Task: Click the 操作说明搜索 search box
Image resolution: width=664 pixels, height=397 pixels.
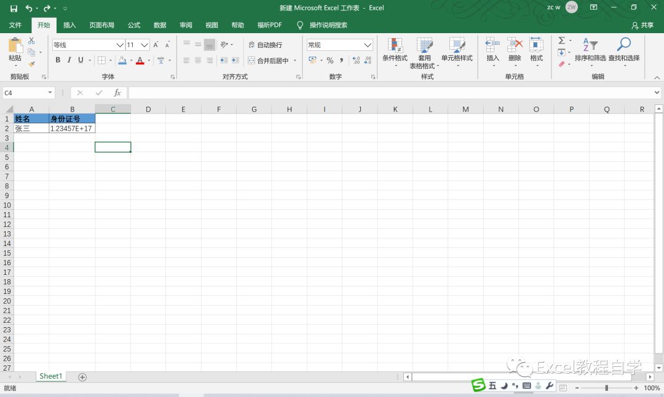Action: tap(328, 25)
